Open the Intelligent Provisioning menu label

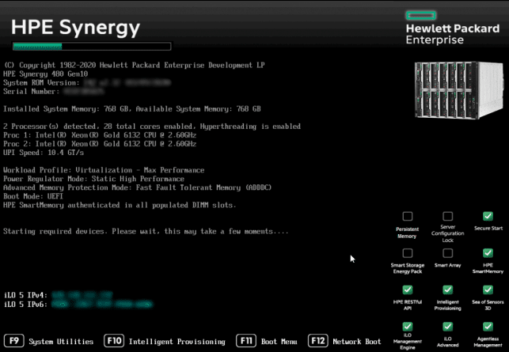(177, 342)
